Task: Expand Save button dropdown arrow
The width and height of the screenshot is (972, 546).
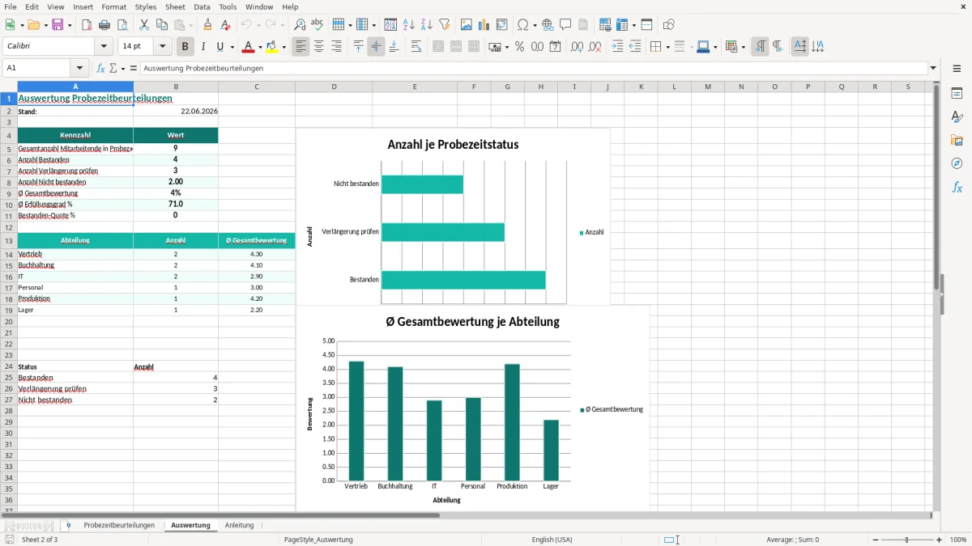Action: (x=70, y=25)
